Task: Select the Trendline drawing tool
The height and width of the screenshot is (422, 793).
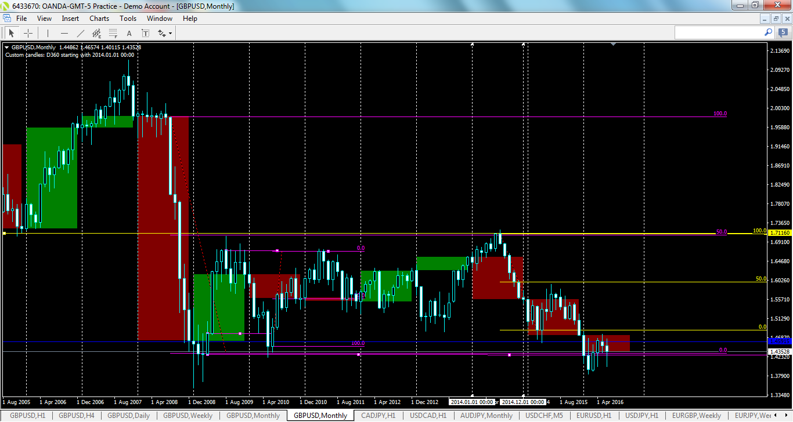Action: click(x=80, y=33)
